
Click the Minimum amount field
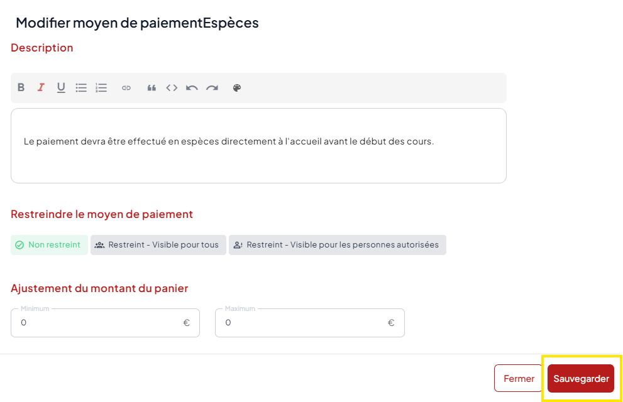pyautogui.click(x=101, y=323)
